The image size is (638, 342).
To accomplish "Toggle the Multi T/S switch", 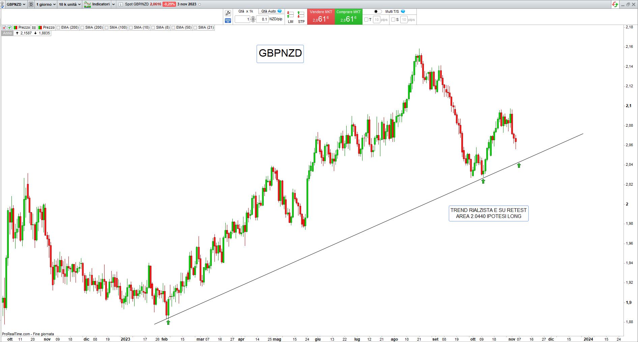I will (378, 11).
